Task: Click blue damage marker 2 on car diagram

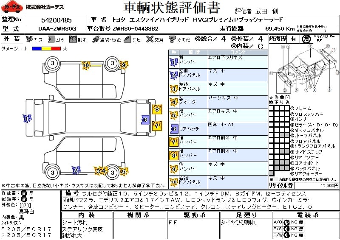Action: click(x=76, y=170)
